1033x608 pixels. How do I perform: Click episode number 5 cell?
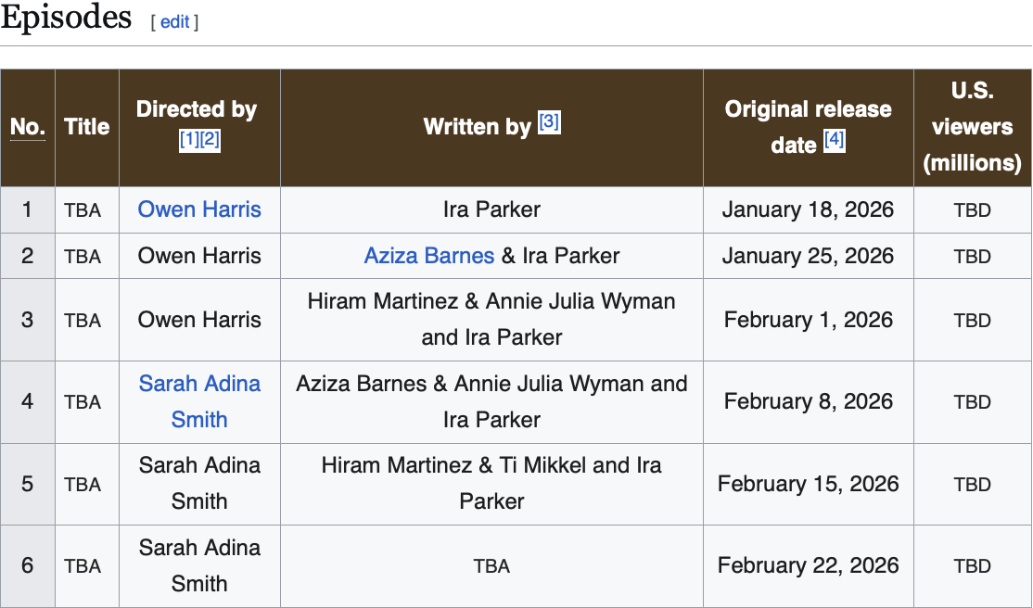pyautogui.click(x=27, y=484)
